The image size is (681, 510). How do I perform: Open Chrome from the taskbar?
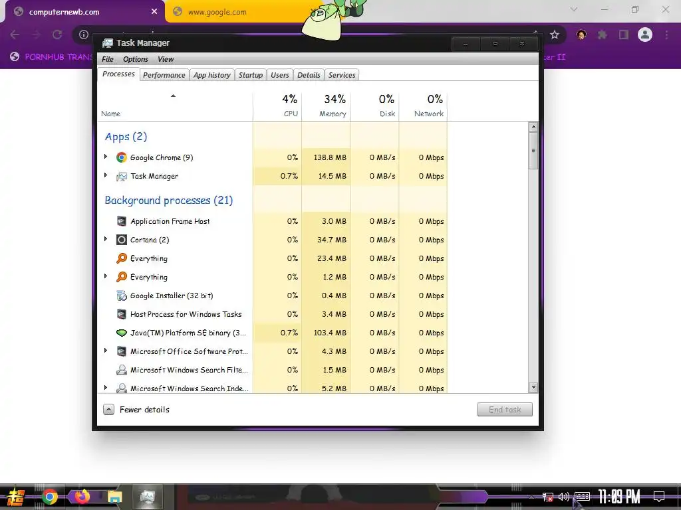pyautogui.click(x=49, y=497)
